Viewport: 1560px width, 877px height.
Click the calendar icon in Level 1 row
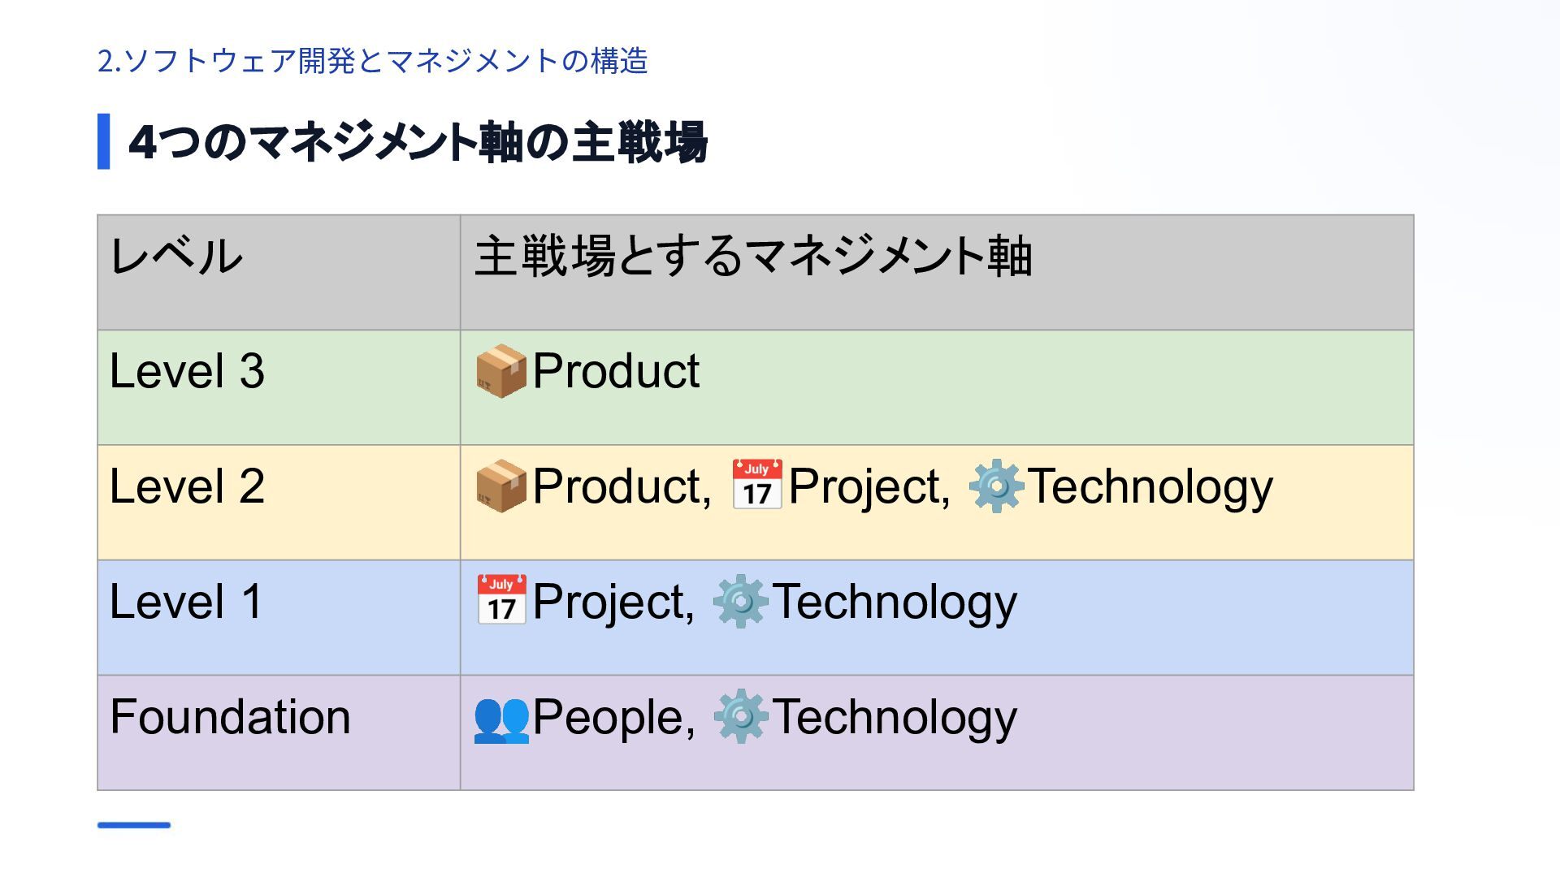(x=500, y=600)
